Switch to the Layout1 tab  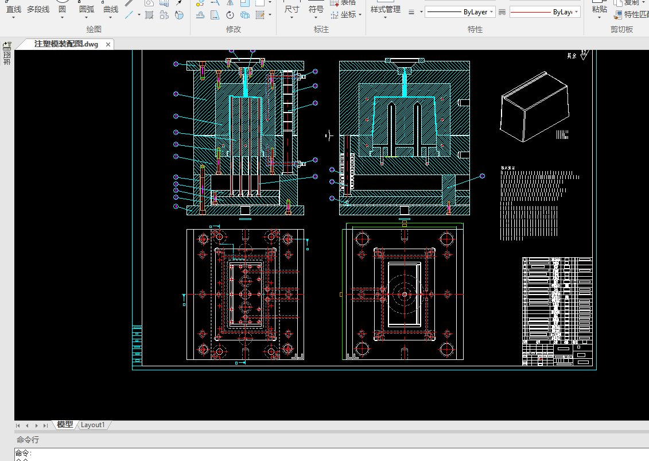(x=93, y=425)
